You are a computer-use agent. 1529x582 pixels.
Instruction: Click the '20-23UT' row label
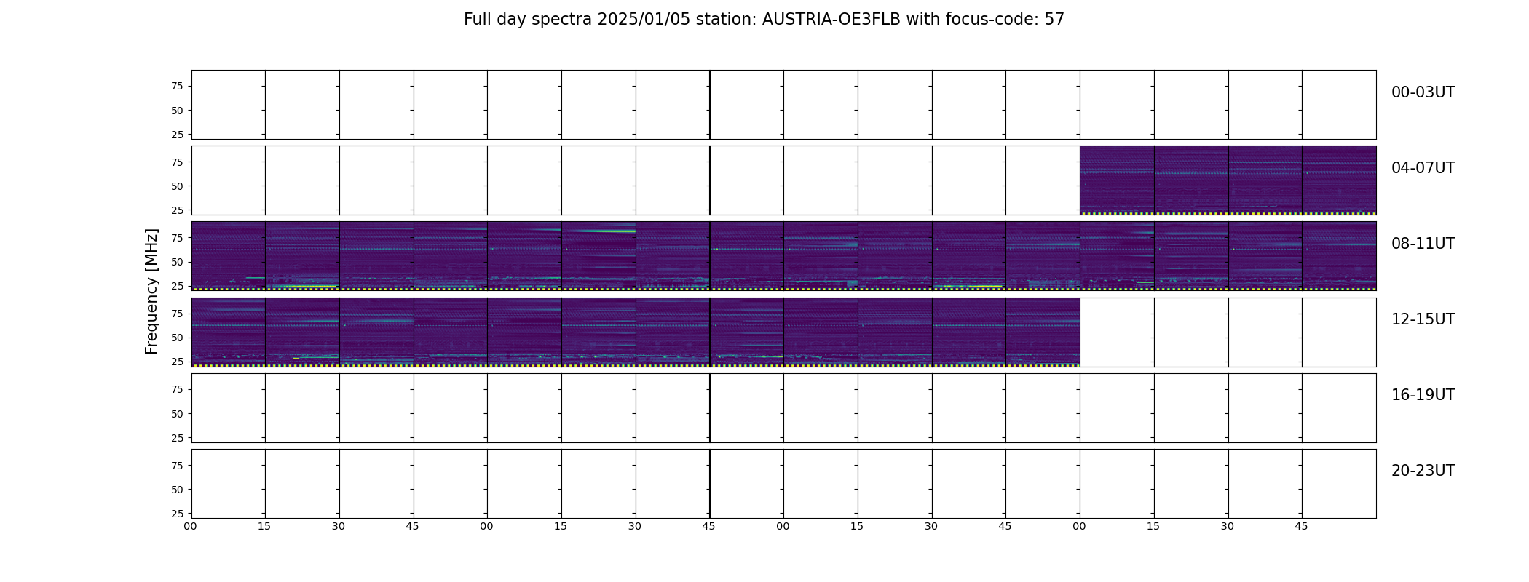pos(1423,471)
